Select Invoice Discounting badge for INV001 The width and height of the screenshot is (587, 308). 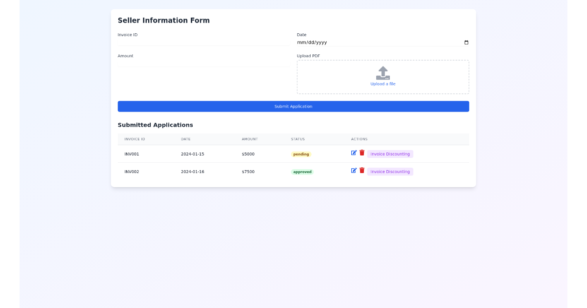point(390,154)
